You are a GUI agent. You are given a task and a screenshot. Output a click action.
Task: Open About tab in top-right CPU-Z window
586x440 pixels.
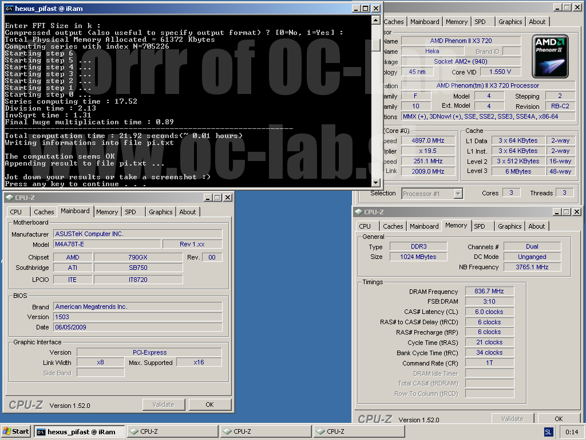point(537,22)
